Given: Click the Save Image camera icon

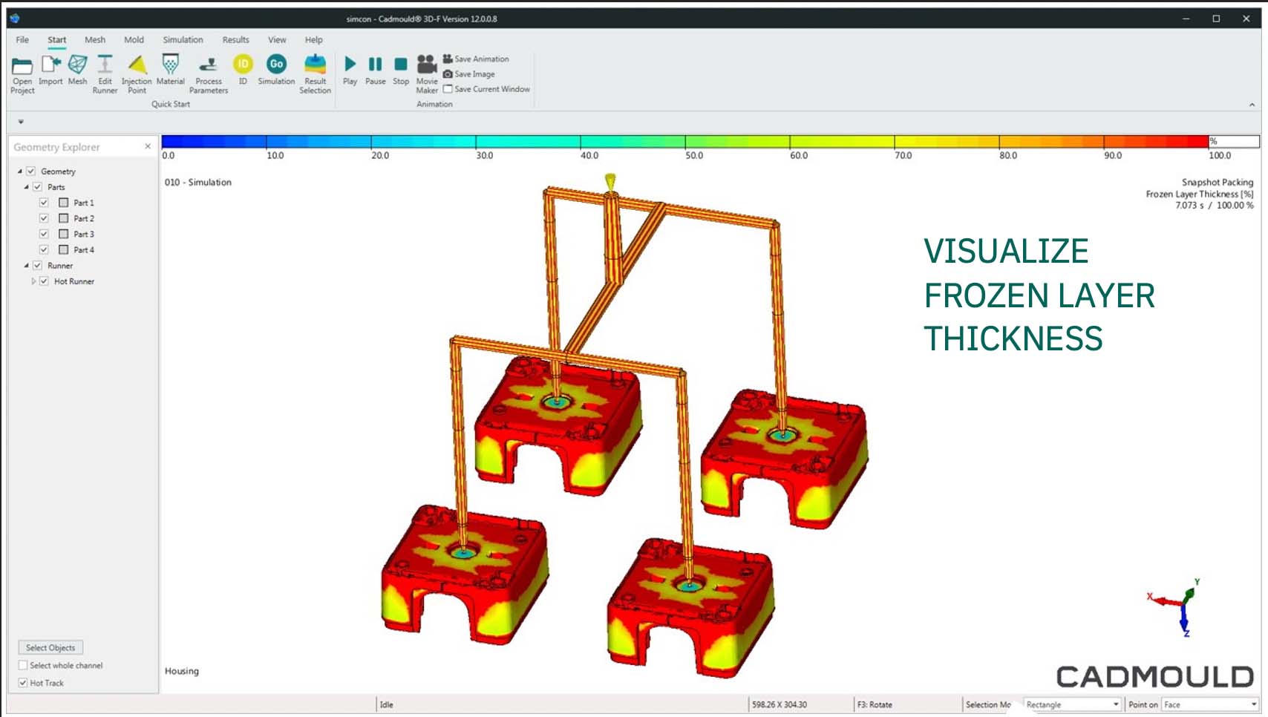Looking at the screenshot, I should pyautogui.click(x=448, y=73).
